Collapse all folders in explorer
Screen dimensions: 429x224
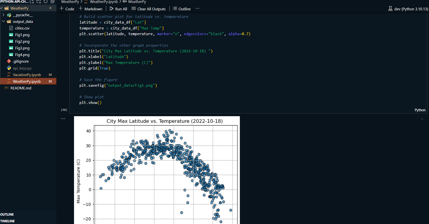tap(52, 2)
